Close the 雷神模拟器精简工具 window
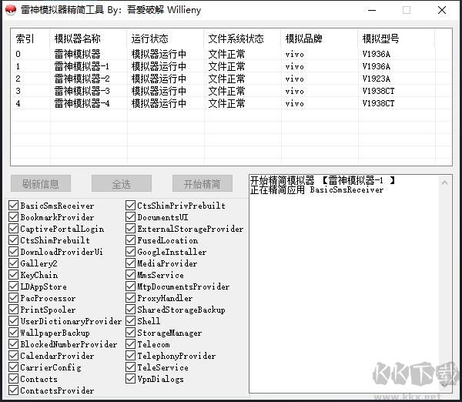Viewport: 462px width, 402px height. [x=442, y=10]
